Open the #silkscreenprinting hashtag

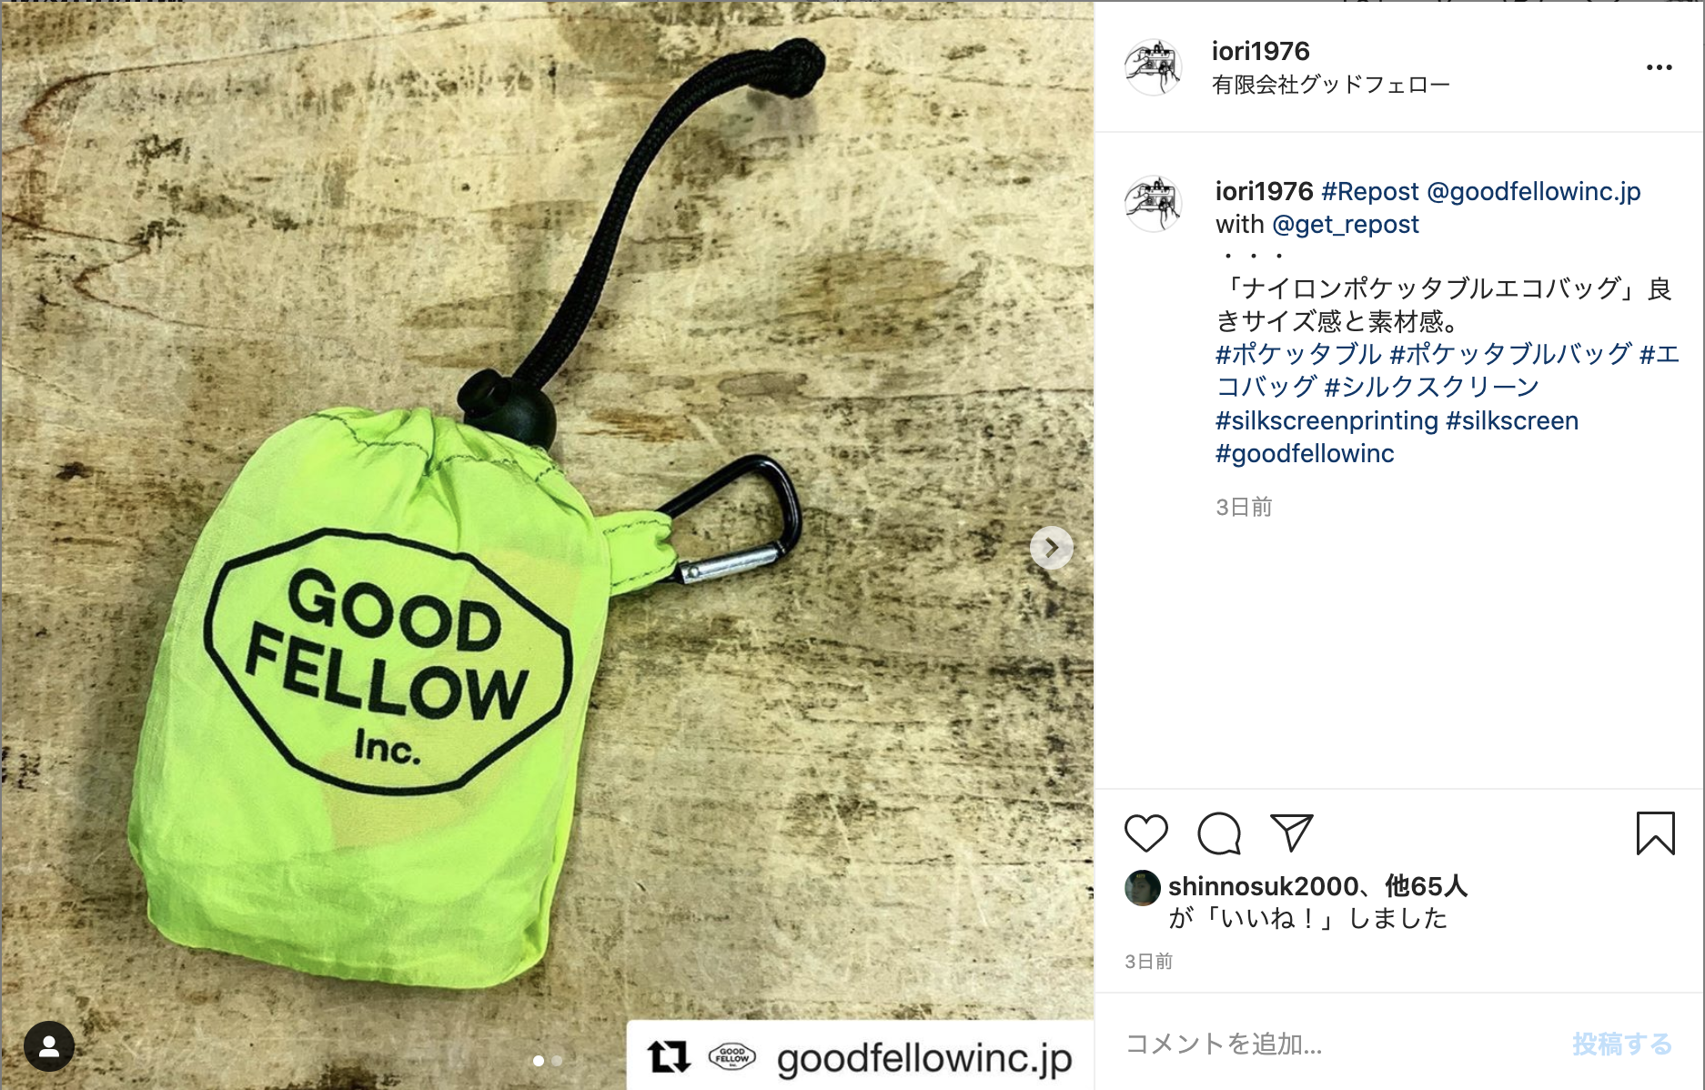(x=1327, y=421)
